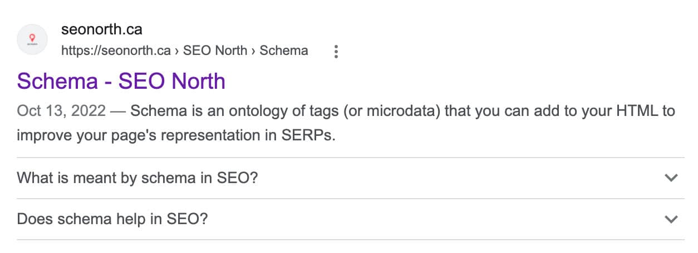Screen dimensions: 698x253
Task: Click the word 'ontology' in the snippet
Action: 250,112
